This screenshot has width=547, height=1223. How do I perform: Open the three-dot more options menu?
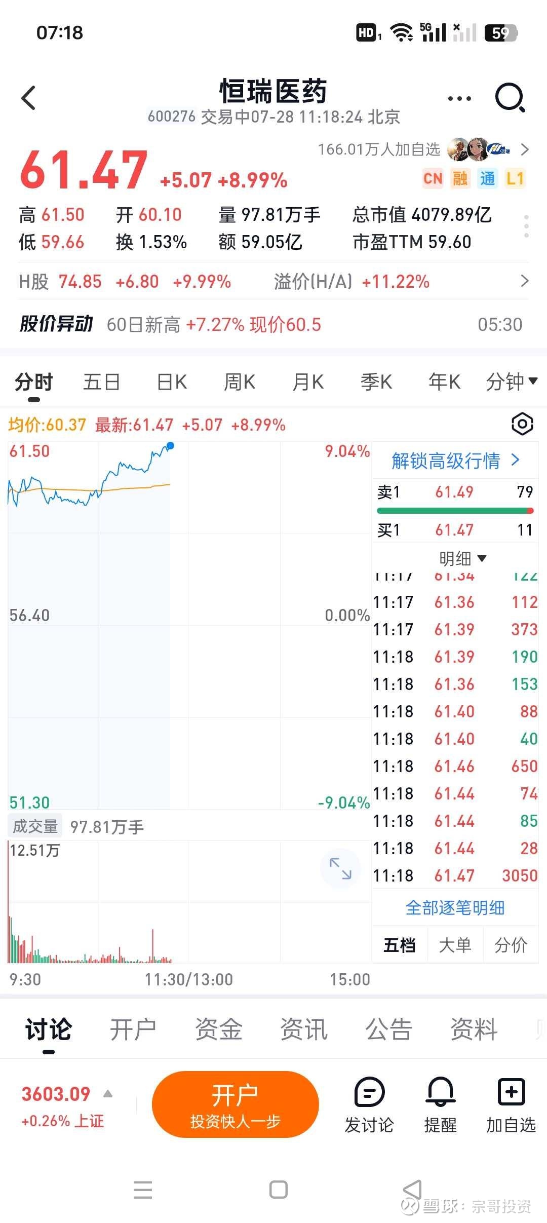click(459, 98)
